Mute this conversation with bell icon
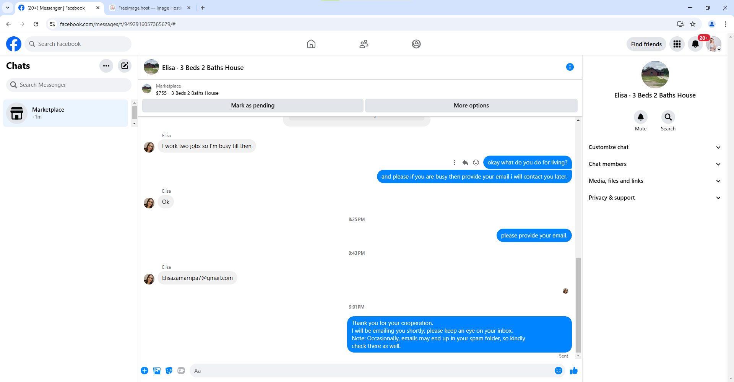The image size is (734, 382). point(641,117)
